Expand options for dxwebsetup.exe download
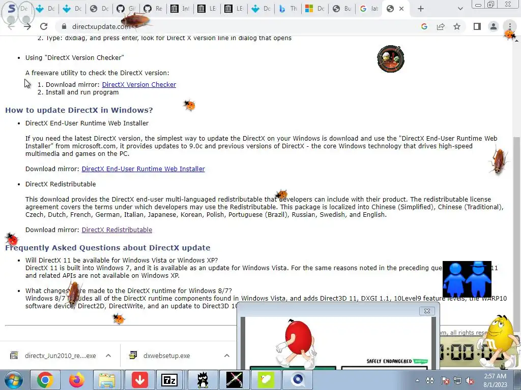 (x=227, y=355)
